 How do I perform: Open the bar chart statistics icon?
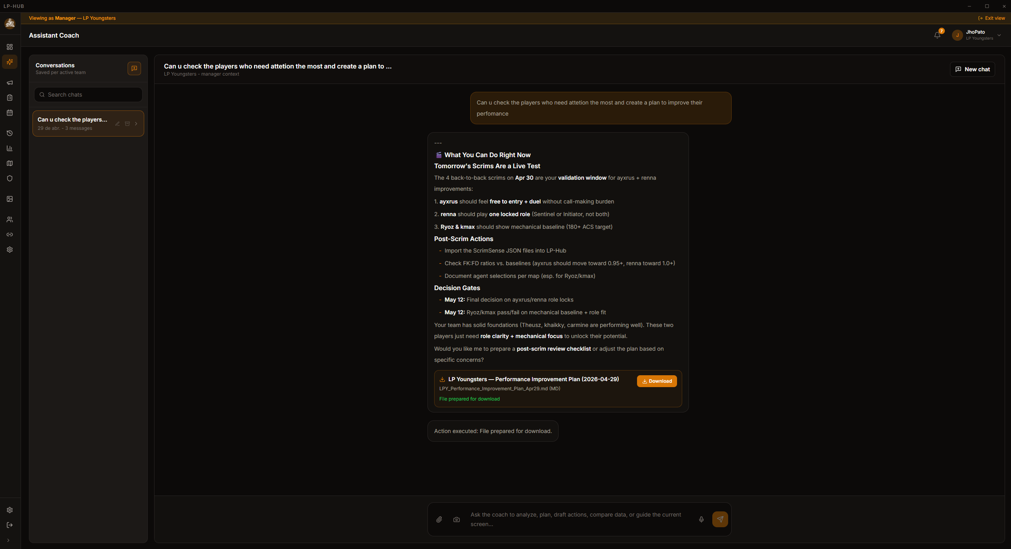(10, 148)
